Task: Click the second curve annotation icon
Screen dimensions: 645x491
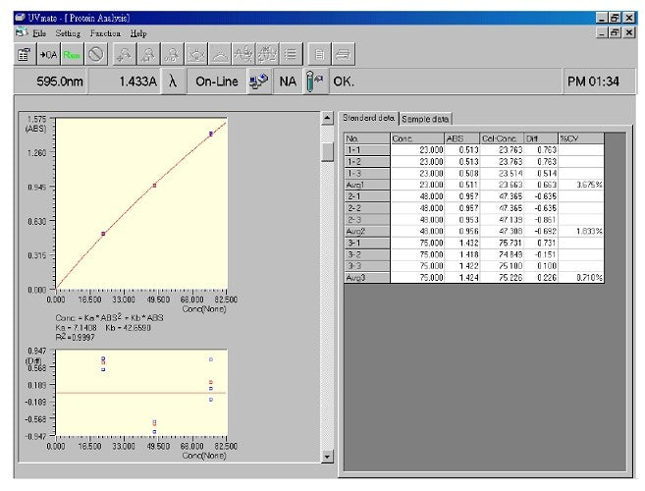Action: pyautogui.click(x=267, y=54)
